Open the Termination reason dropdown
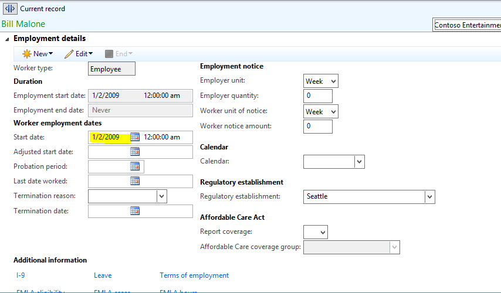 162,196
